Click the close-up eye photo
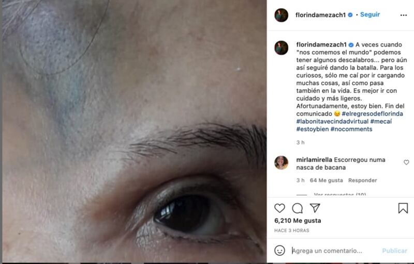The image size is (414, 264). coord(135,131)
